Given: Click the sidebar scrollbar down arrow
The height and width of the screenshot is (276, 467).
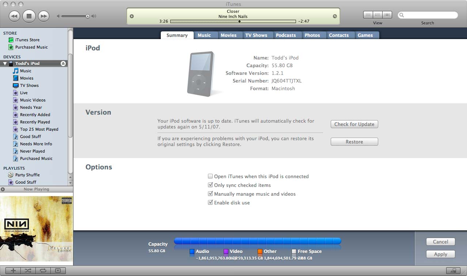Looking at the screenshot, I should click(71, 182).
